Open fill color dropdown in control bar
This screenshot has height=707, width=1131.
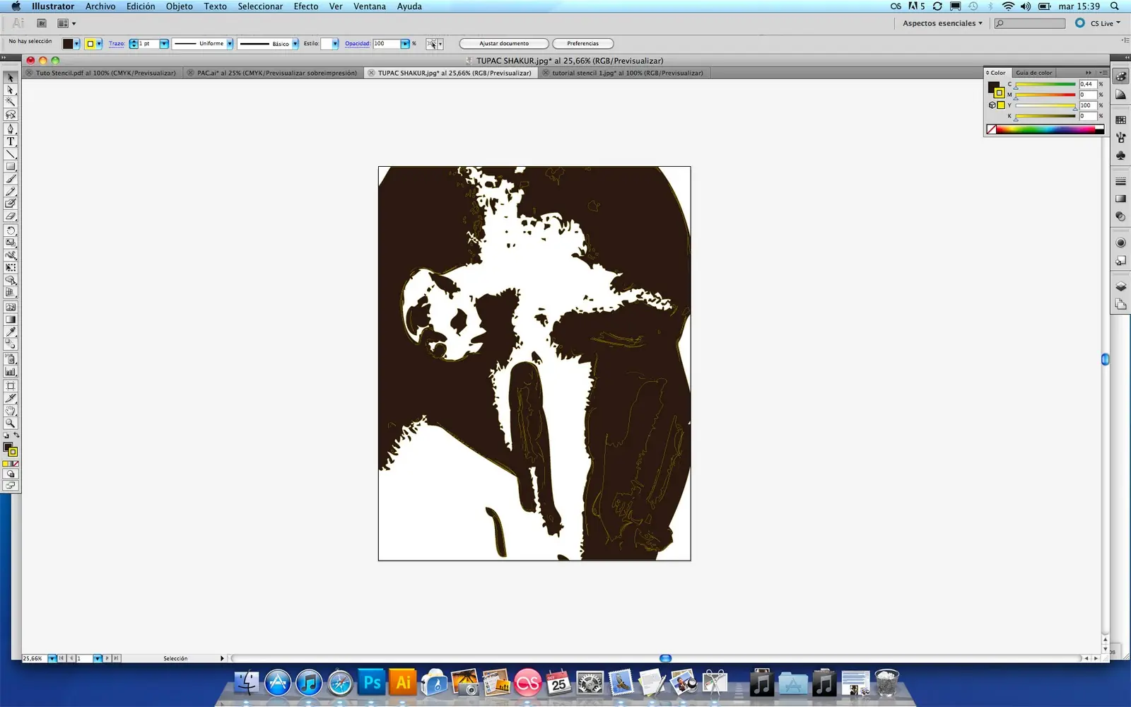pos(76,44)
